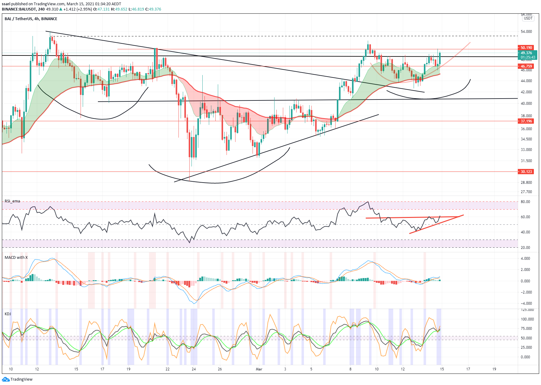This screenshot has height=385, width=541.
Task: Click the 26 date on time axis
Action: point(220,369)
